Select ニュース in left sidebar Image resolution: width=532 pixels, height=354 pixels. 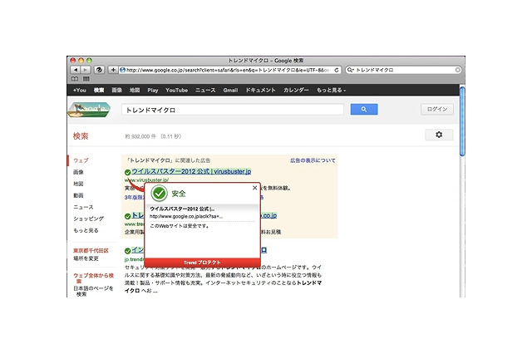(83, 207)
